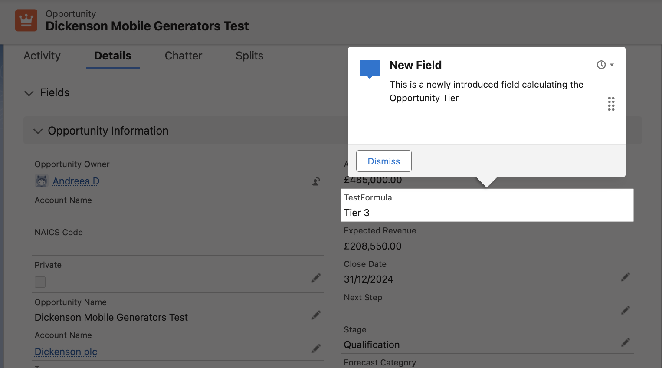
Task: Collapse the Fields section
Action: (x=29, y=93)
